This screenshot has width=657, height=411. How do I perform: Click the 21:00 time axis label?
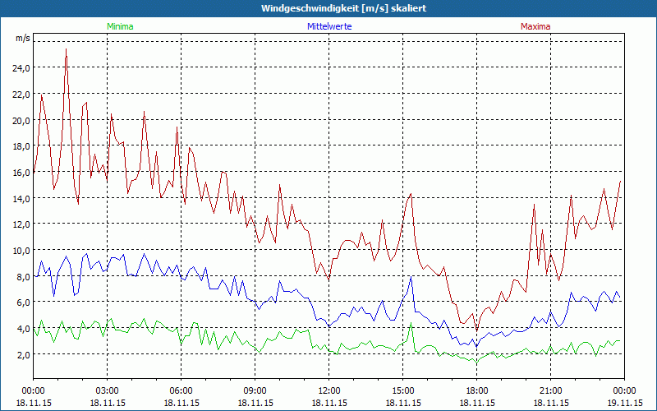coord(551,390)
